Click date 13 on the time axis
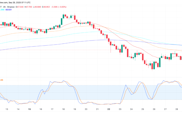 [7, 109]
